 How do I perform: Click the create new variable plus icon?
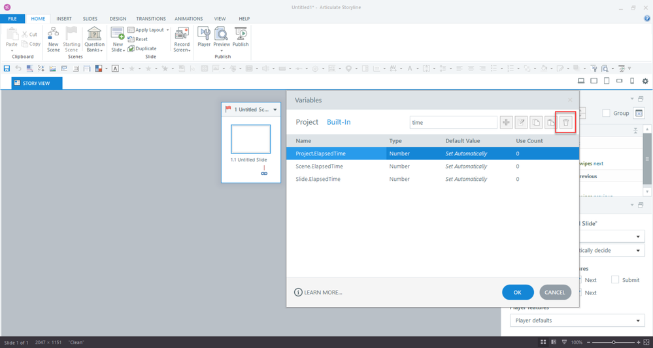coord(506,122)
